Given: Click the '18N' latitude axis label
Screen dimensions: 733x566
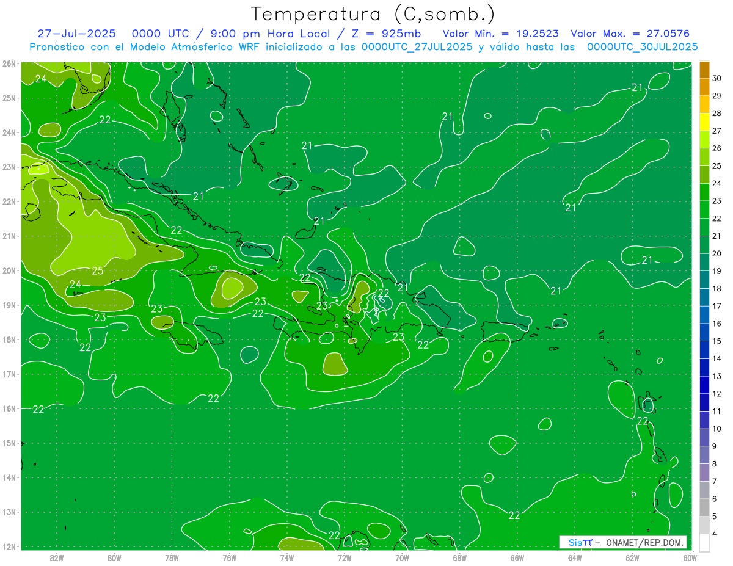Looking at the screenshot, I should tap(9, 339).
